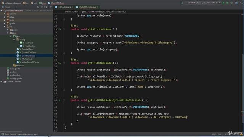Close the TestConfig.java tab
244x137 pixels.
[72, 7]
